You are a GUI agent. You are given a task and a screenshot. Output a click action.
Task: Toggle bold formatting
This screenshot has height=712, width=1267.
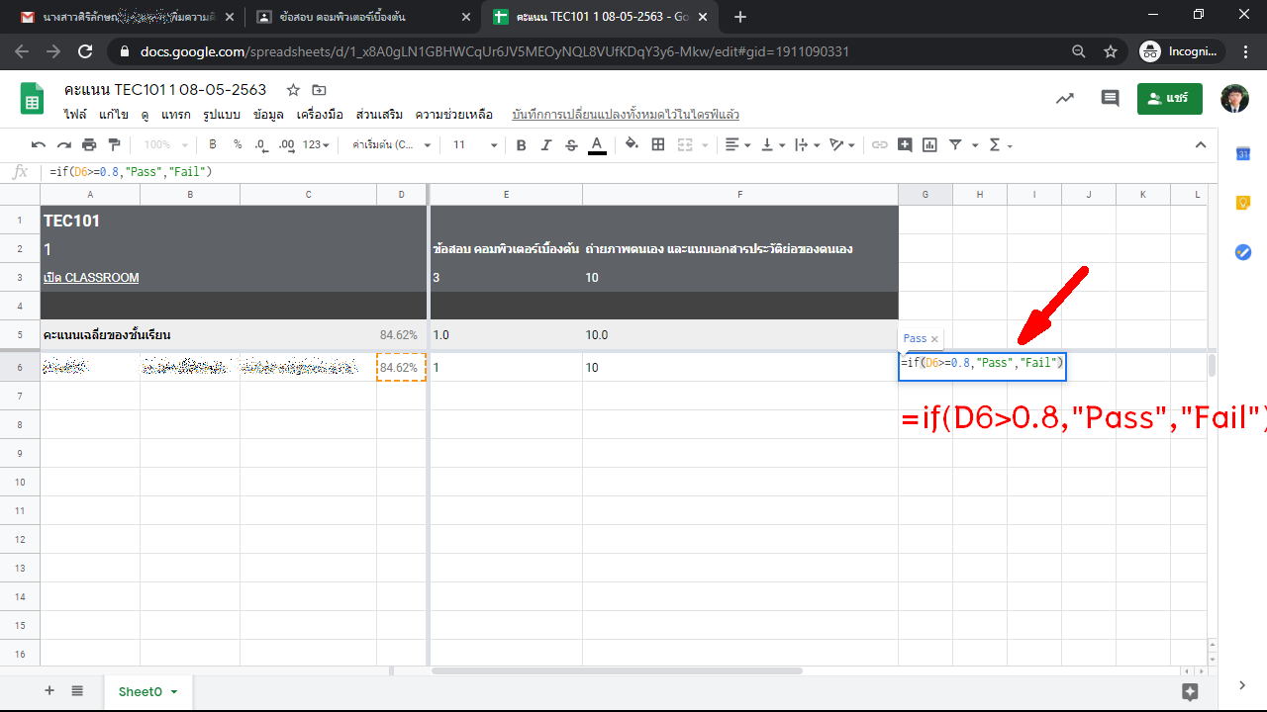tap(522, 145)
